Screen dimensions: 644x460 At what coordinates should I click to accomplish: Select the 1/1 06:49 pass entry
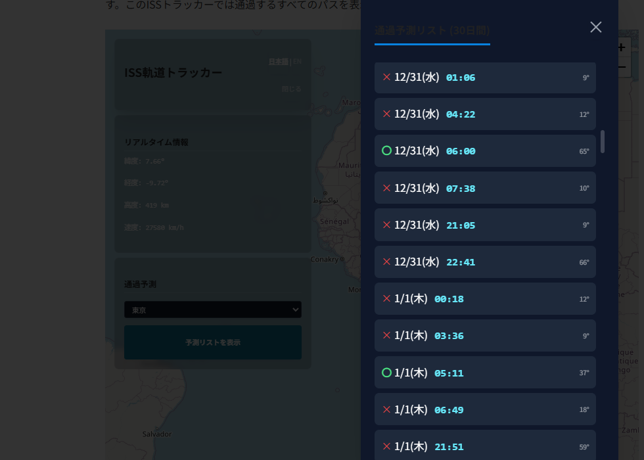(485, 410)
